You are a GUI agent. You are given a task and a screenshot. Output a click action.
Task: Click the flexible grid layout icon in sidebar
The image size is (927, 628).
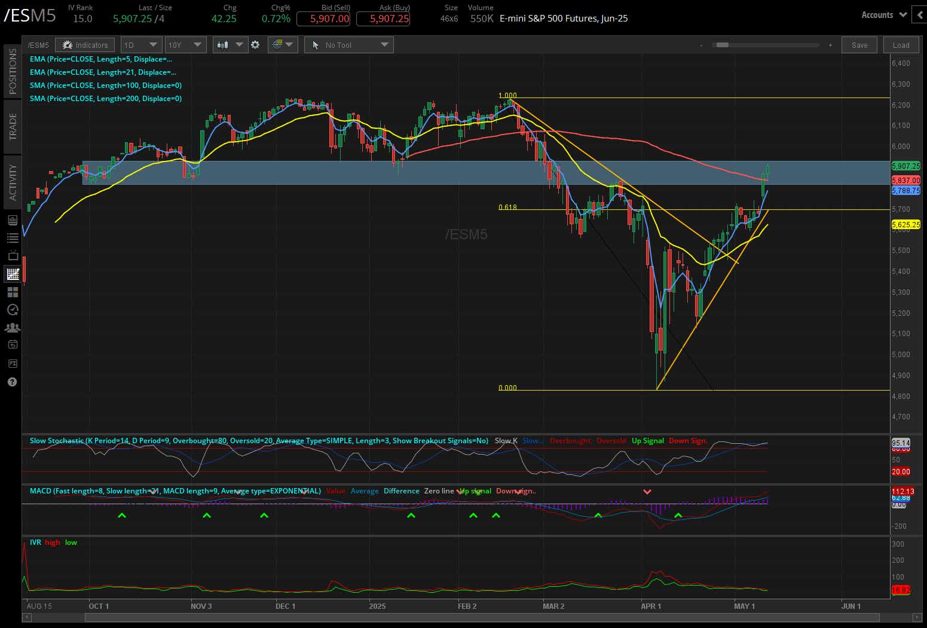coord(12,292)
